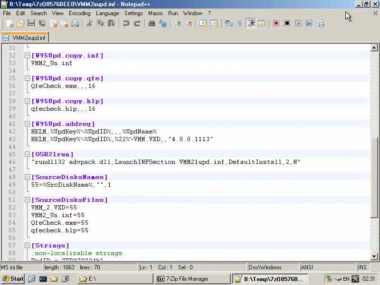Save the current file using the floppy icon
The image size is (380, 285).
pyautogui.click(x=31, y=23)
